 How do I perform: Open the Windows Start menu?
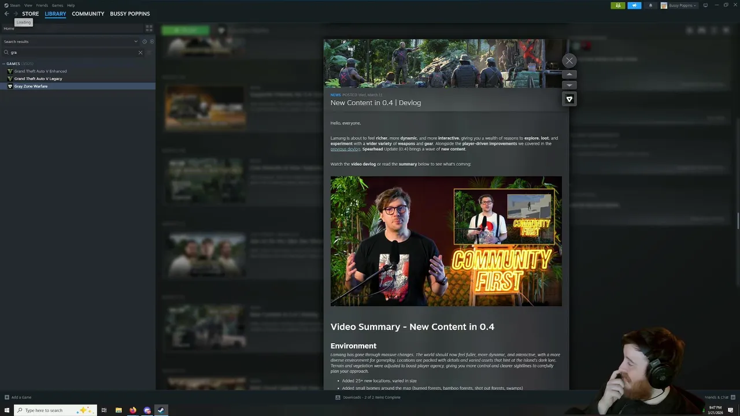coord(7,410)
